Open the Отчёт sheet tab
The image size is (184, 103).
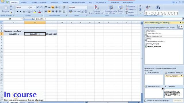tap(23, 102)
